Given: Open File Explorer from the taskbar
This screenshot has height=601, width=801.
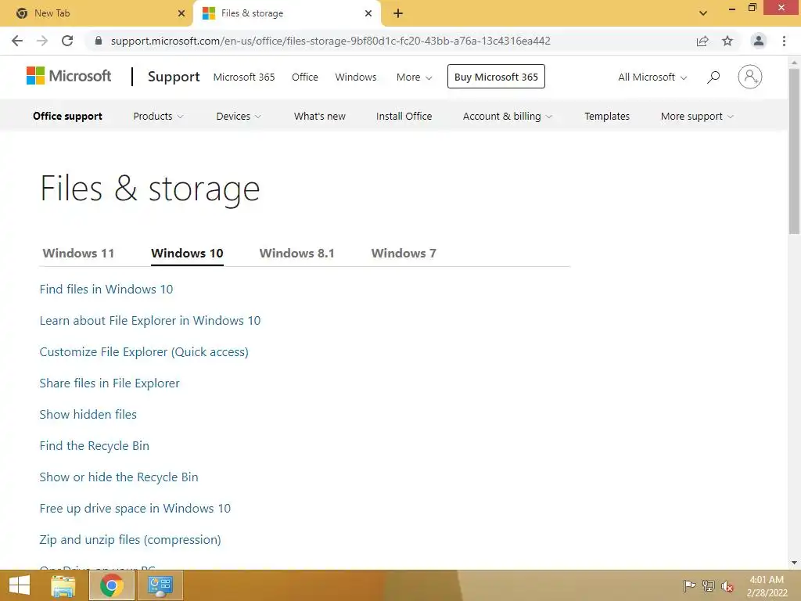Looking at the screenshot, I should (x=63, y=585).
